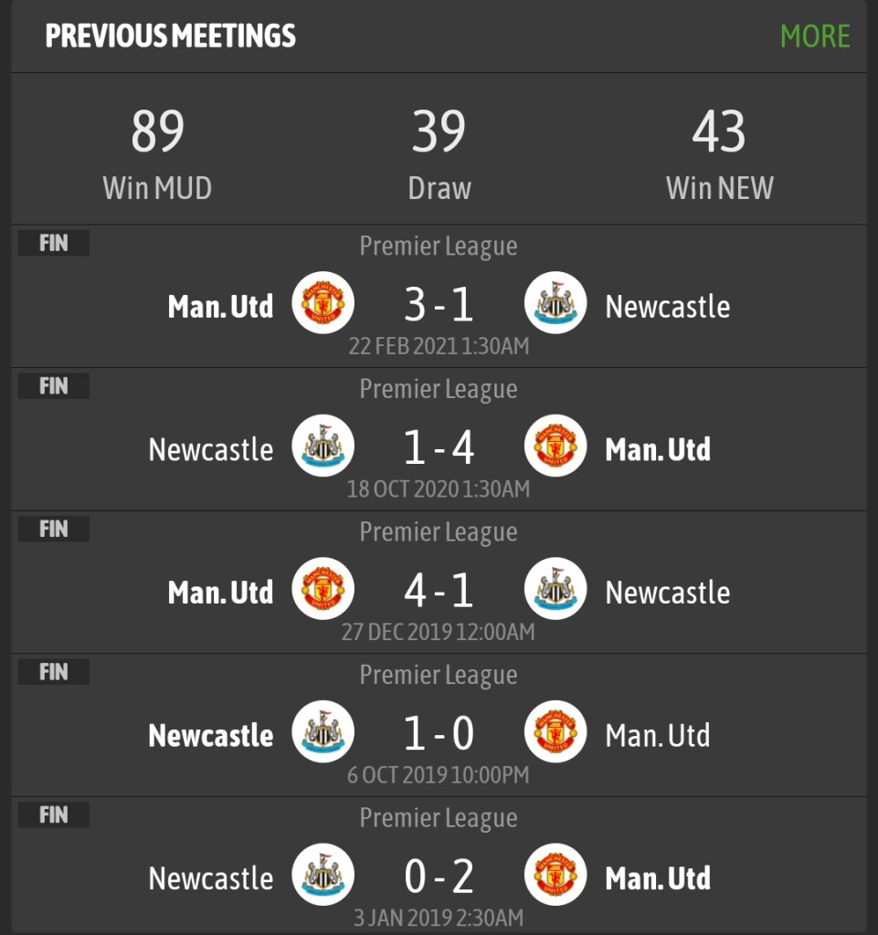
Task: Open the 3 - 1 score from 22 Feb 2021
Action: click(x=439, y=305)
